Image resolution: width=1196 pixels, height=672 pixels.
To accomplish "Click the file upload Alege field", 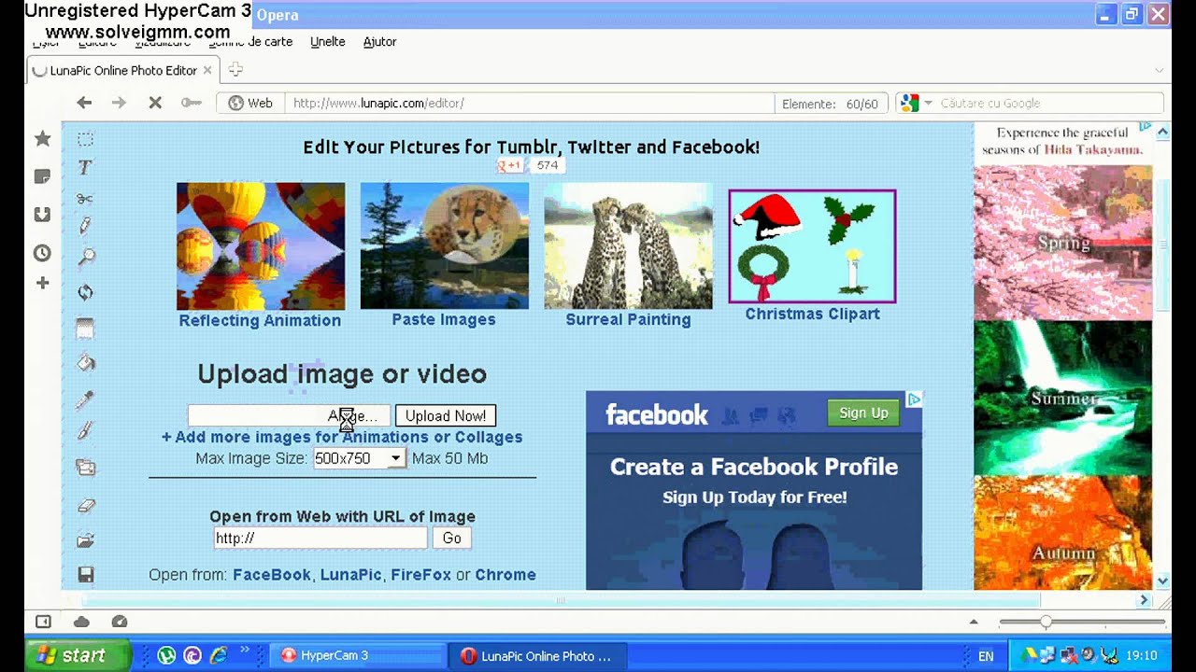I will pos(289,416).
